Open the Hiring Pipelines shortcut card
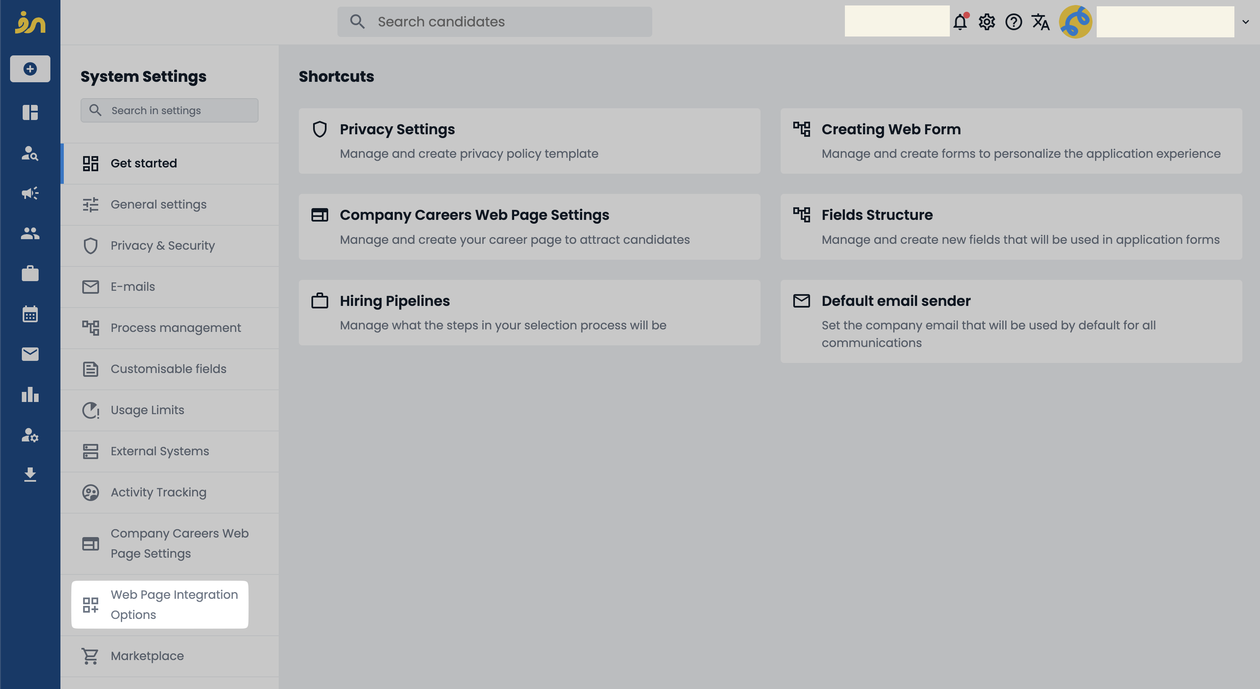The height and width of the screenshot is (689, 1260). pos(529,313)
